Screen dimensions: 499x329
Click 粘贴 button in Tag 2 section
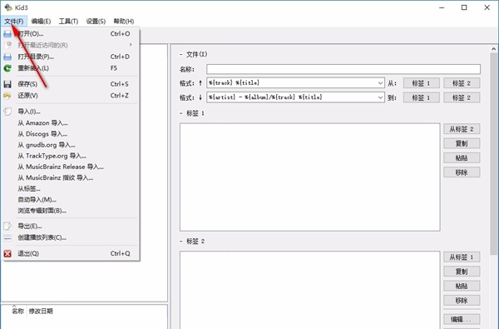pyautogui.click(x=462, y=286)
